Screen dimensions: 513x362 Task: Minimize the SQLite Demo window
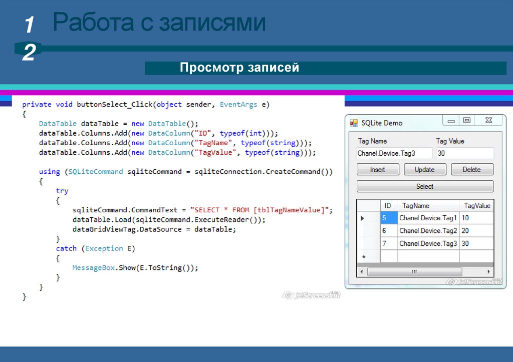[451, 121]
